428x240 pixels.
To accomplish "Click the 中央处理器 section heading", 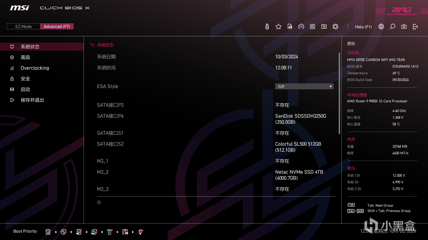I will point(357,95).
